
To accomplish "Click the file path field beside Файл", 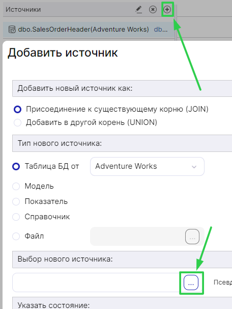I will 137,236.
